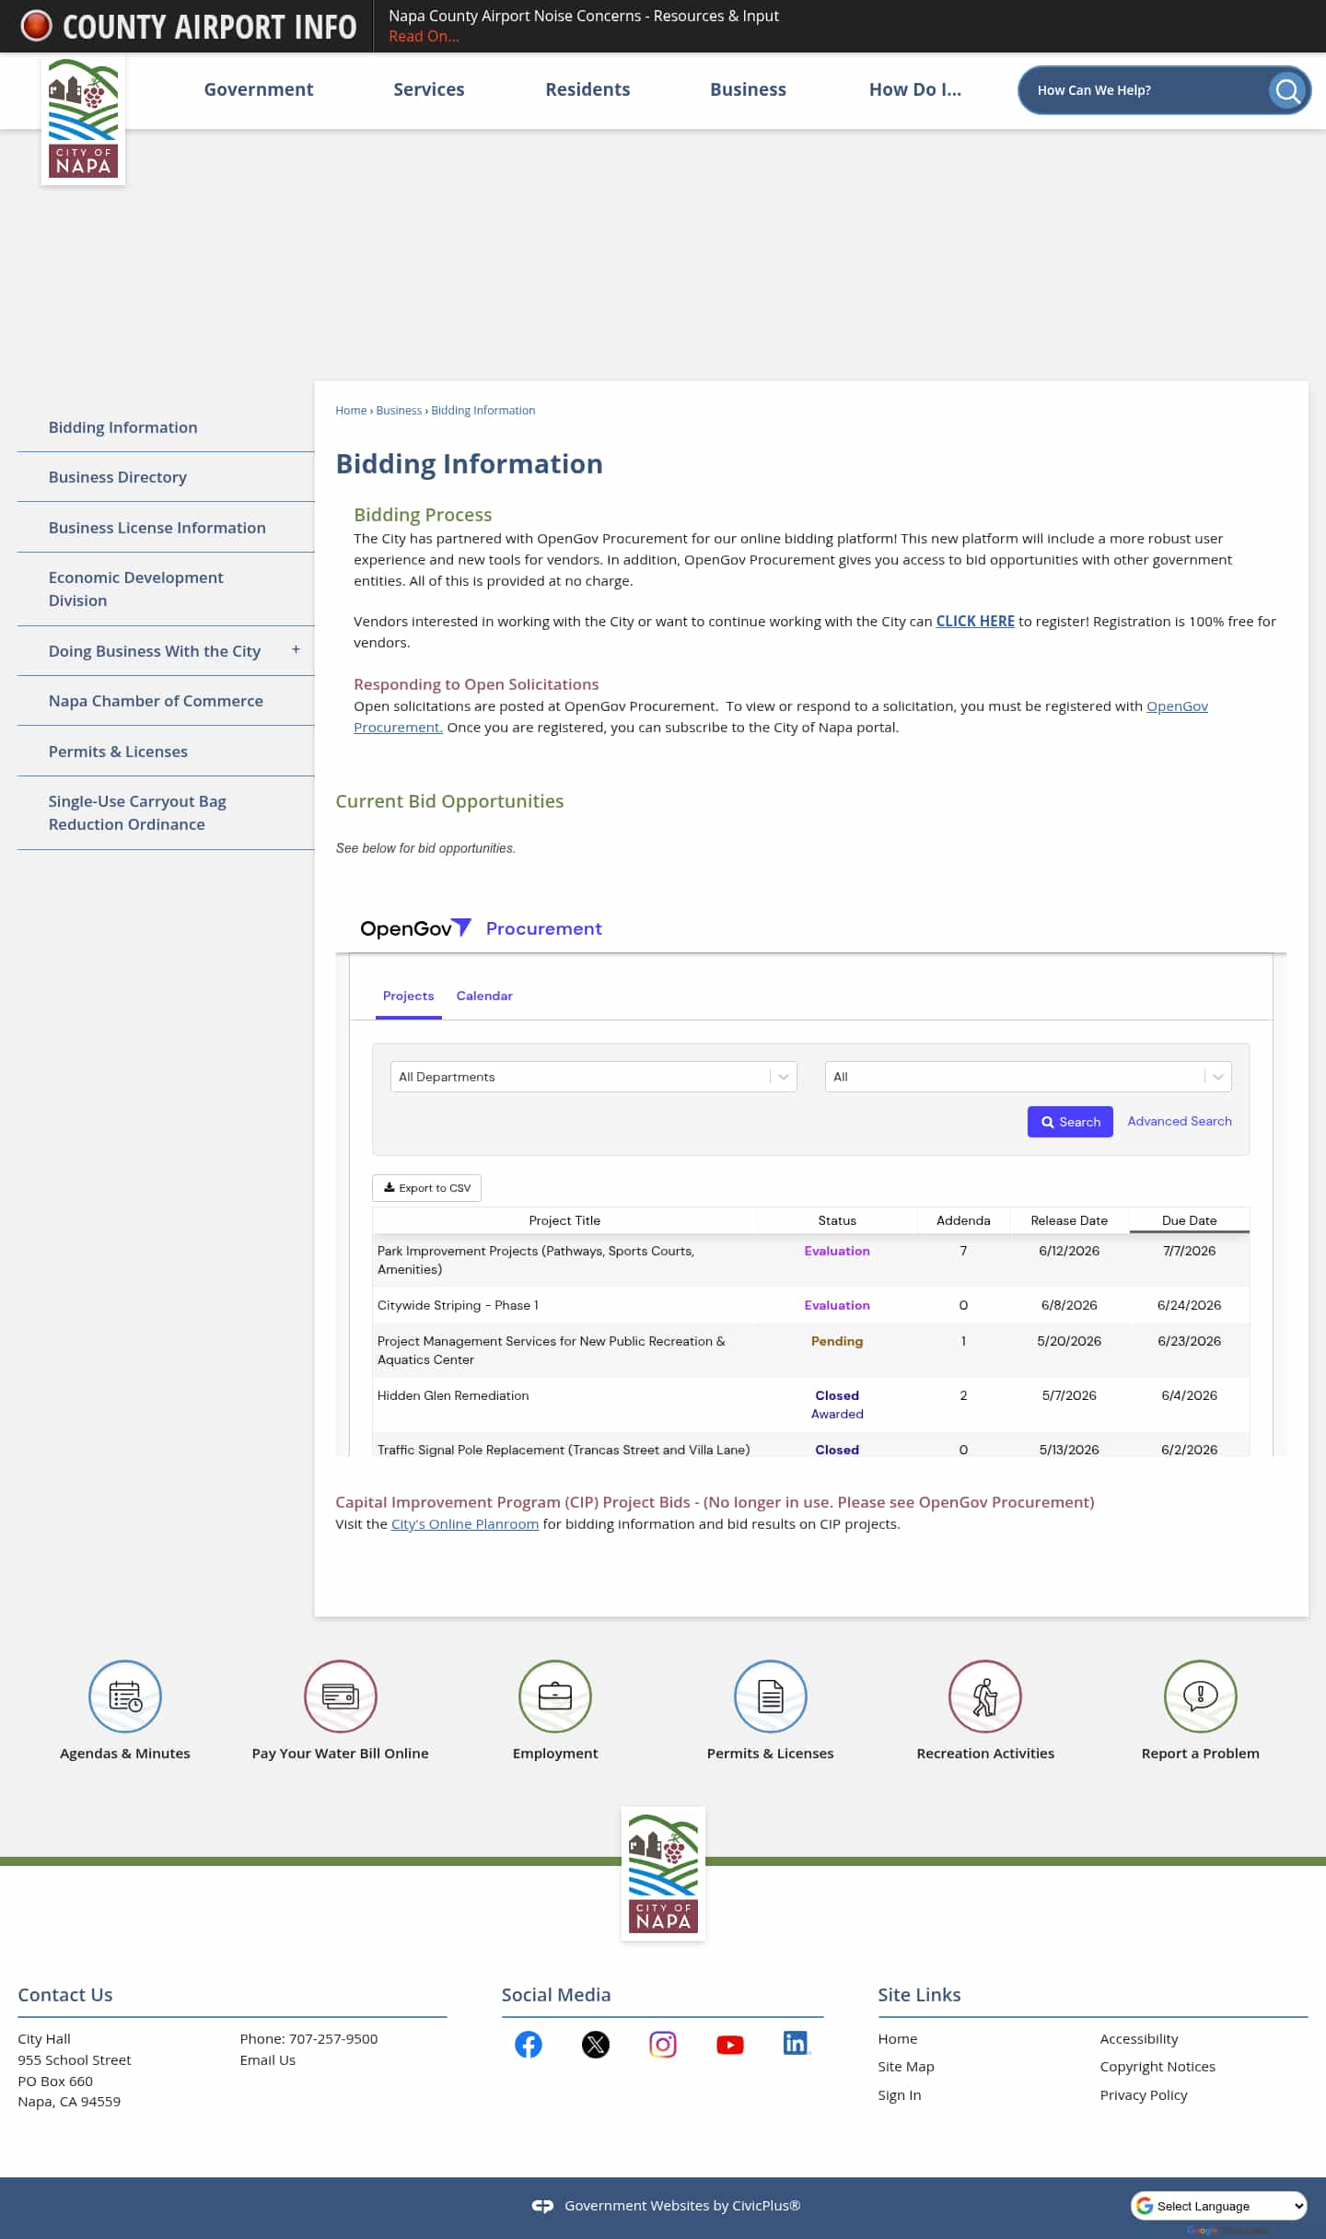Open the All status dropdown

(x=1029, y=1077)
